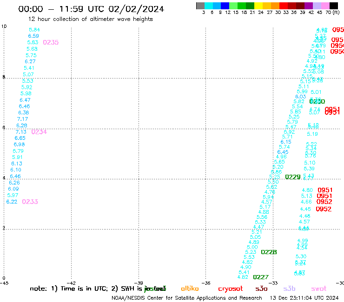Click the wave height value 6.03
Image resolution: width=344 pixels, height=302 pixels.
tap(301, 97)
